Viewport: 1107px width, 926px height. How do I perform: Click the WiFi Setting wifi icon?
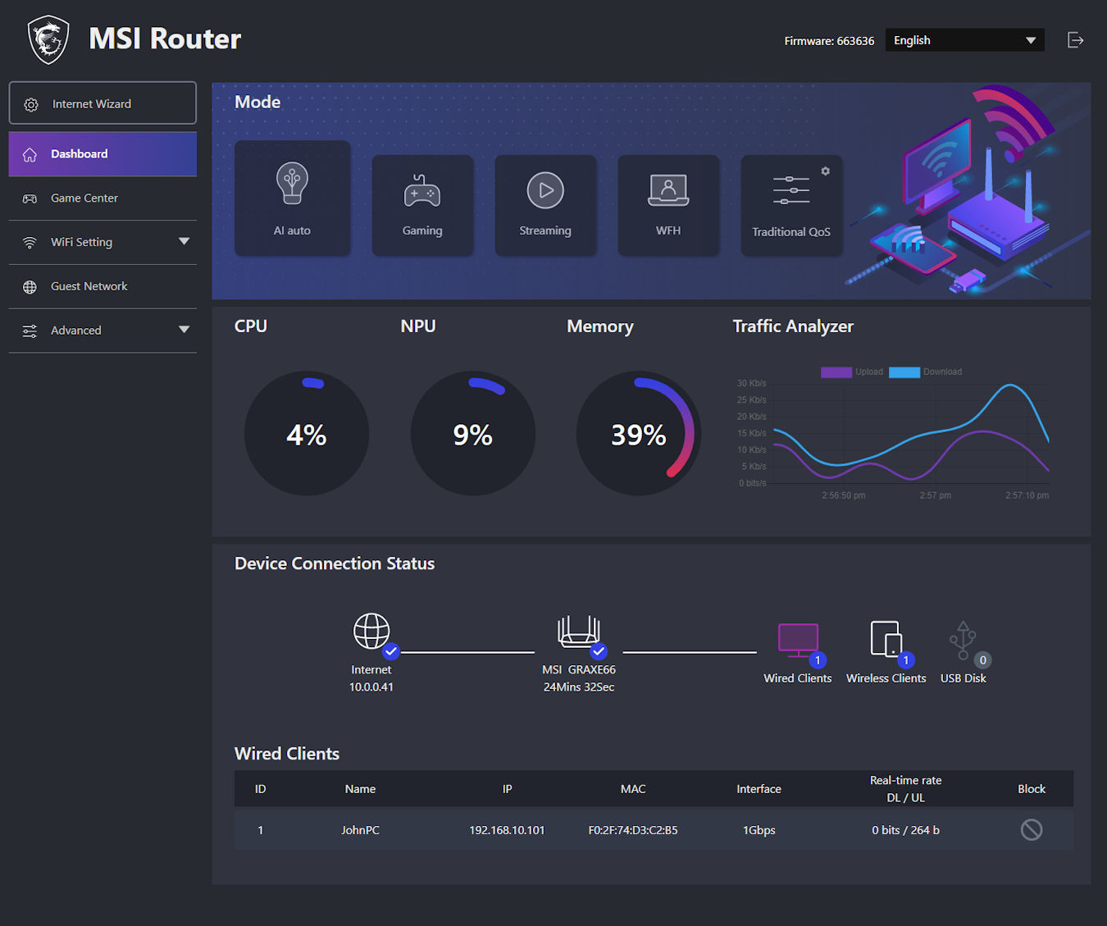(30, 243)
